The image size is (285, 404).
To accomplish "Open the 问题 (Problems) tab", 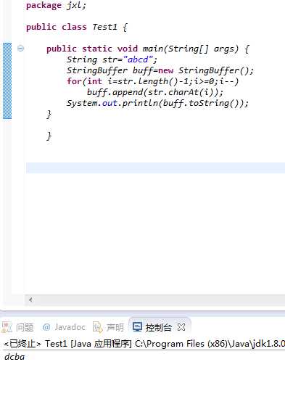I will (17, 327).
